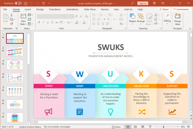Click Accessibility: Investigate in status bar
193x129 pixels.
57,127
